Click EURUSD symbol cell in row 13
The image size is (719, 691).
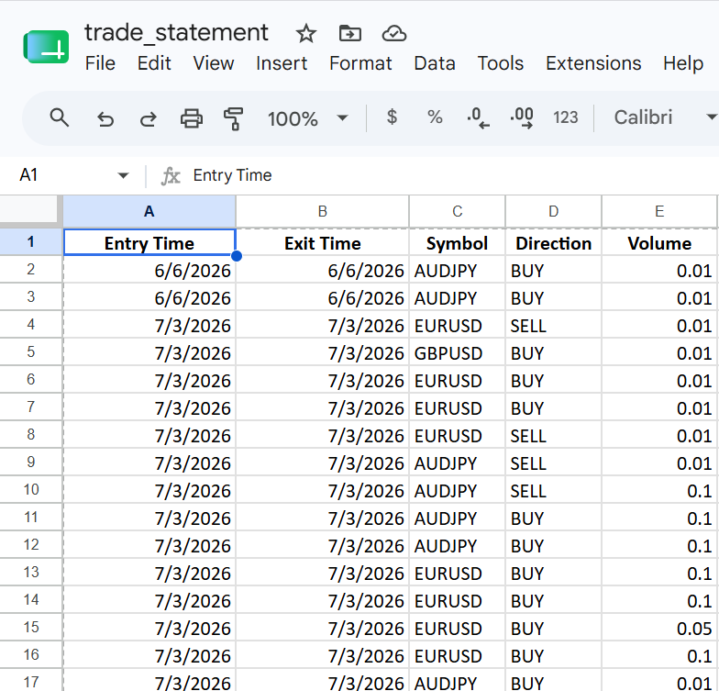point(457,573)
